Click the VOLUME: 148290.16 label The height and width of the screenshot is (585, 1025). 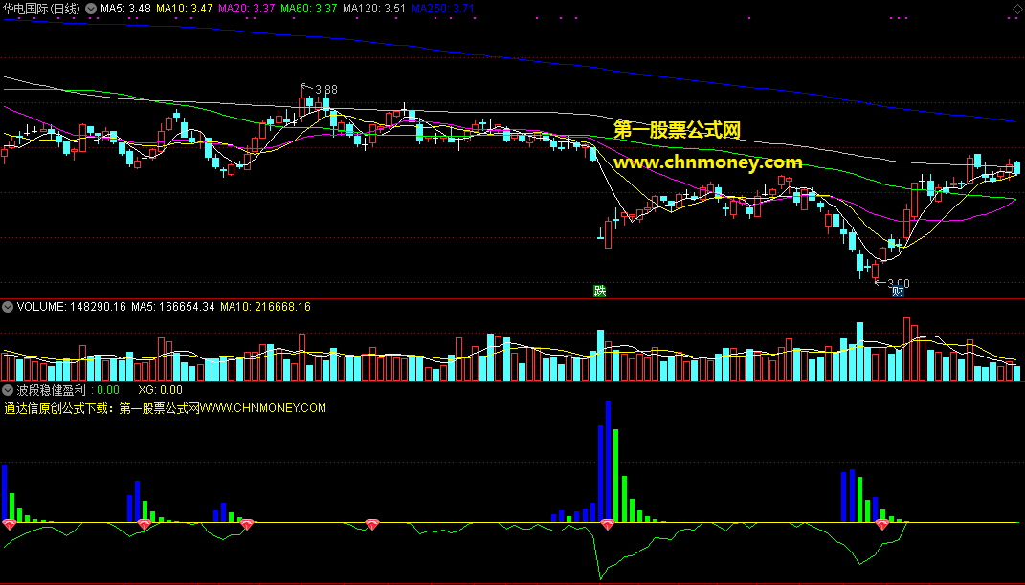coord(71,307)
